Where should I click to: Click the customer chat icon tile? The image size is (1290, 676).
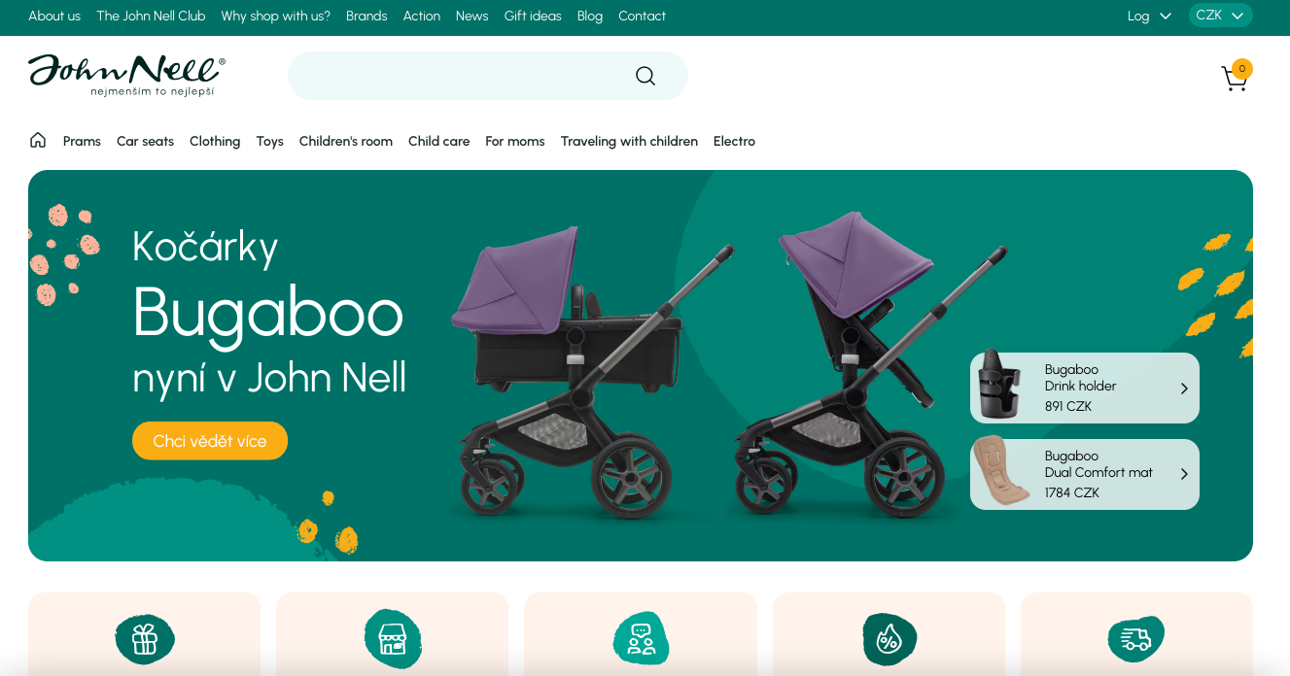tap(641, 639)
